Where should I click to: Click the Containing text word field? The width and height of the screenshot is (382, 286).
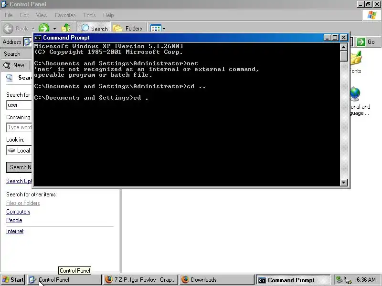[19, 127]
